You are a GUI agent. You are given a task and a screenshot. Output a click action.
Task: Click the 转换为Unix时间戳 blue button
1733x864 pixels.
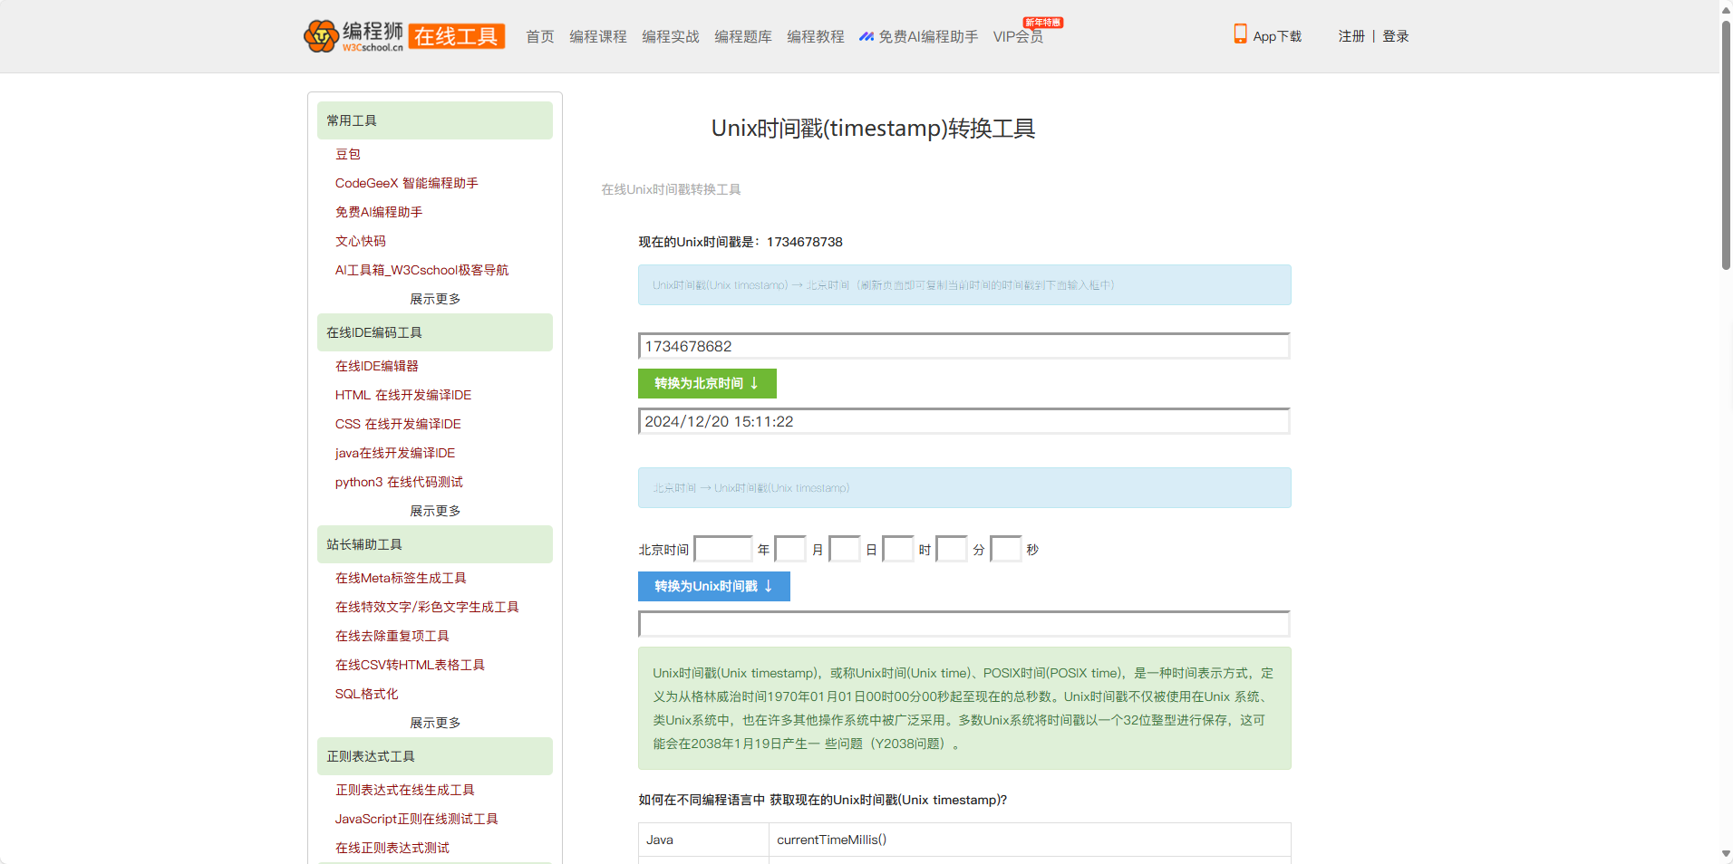point(714,586)
